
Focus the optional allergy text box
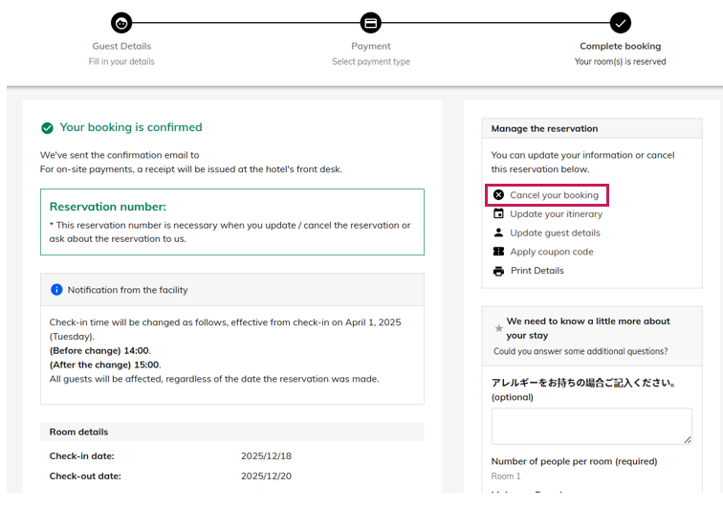(x=590, y=426)
